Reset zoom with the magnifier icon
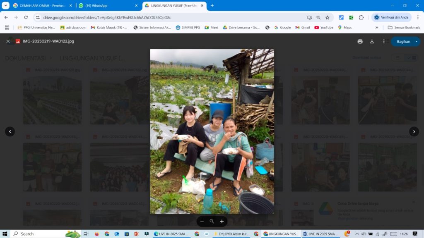 pos(212,221)
